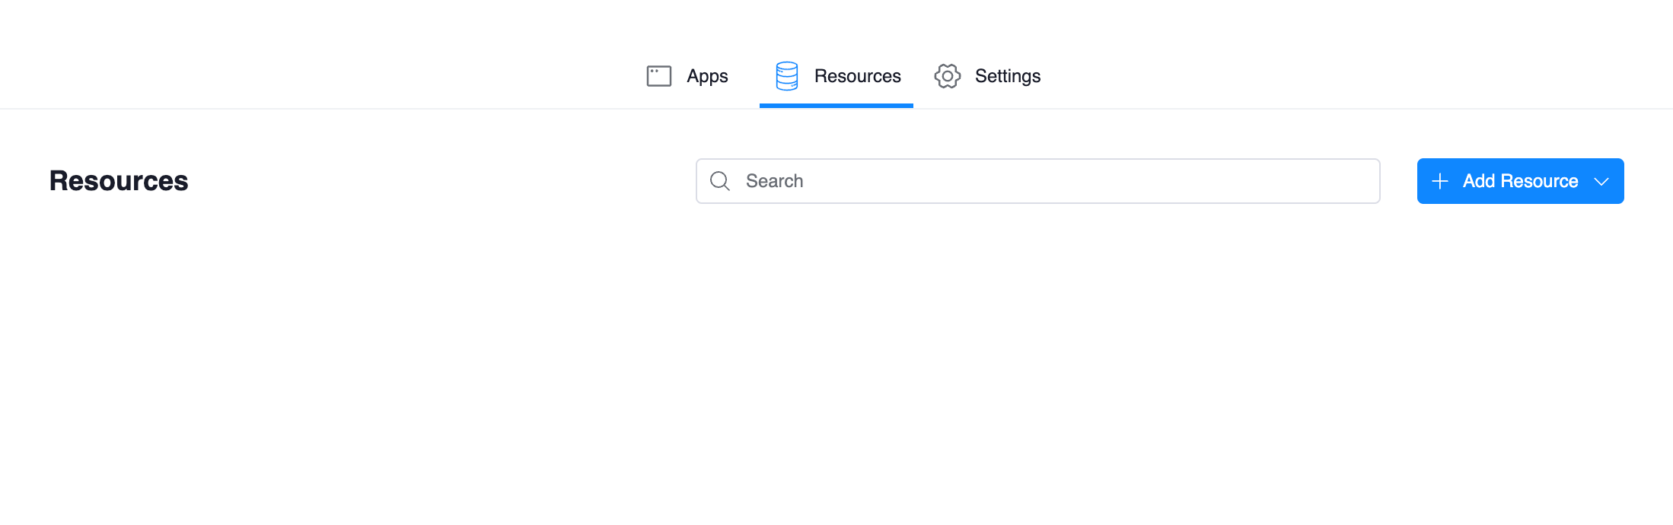Viewport: 1673px width, 525px height.
Task: Click the "Apps" text in navigation
Action: click(707, 76)
